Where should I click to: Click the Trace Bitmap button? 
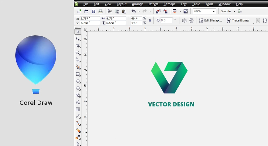click(x=238, y=20)
